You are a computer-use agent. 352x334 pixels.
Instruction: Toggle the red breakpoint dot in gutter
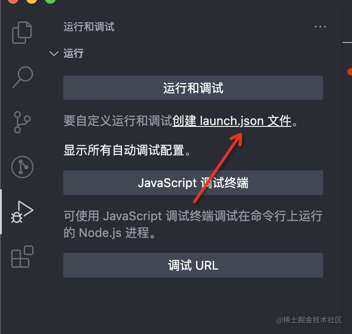pos(350,72)
